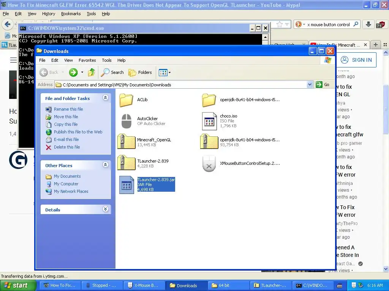Image resolution: width=389 pixels, height=291 pixels.
Task: Click the browser downloads arrow icon
Action: (368, 24)
